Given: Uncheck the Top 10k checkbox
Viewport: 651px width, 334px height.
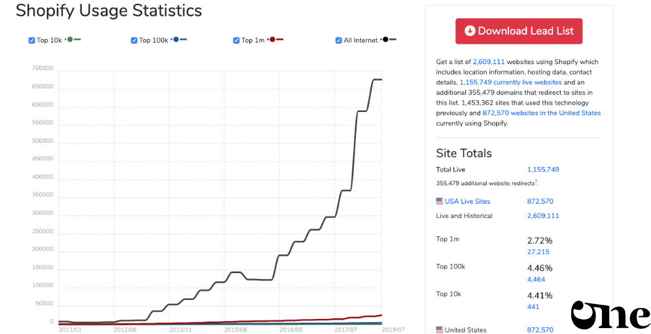Looking at the screenshot, I should pyautogui.click(x=31, y=41).
